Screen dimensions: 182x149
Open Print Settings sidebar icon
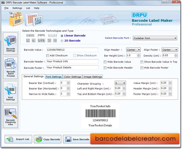click(10, 92)
